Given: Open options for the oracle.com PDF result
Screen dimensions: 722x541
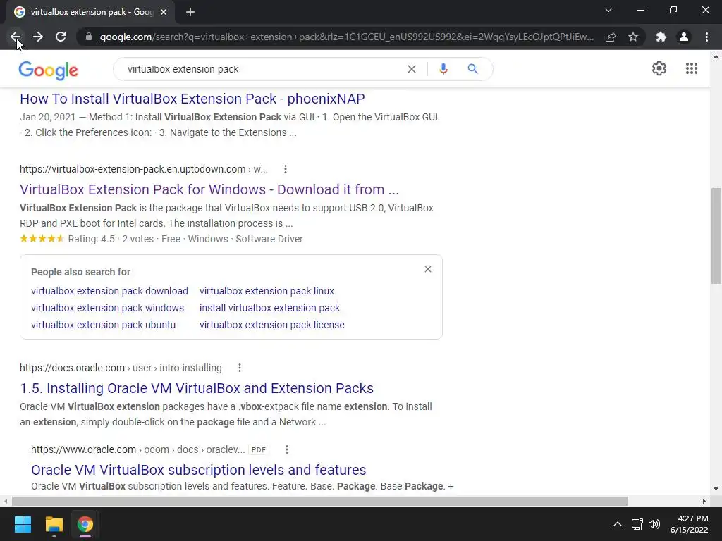Looking at the screenshot, I should [x=287, y=449].
